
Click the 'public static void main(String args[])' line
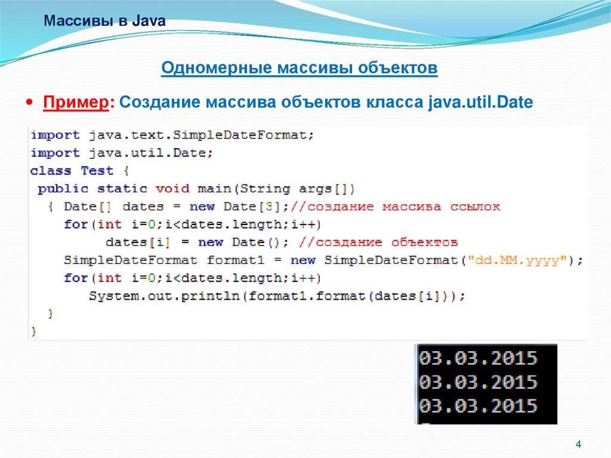pyautogui.click(x=196, y=189)
